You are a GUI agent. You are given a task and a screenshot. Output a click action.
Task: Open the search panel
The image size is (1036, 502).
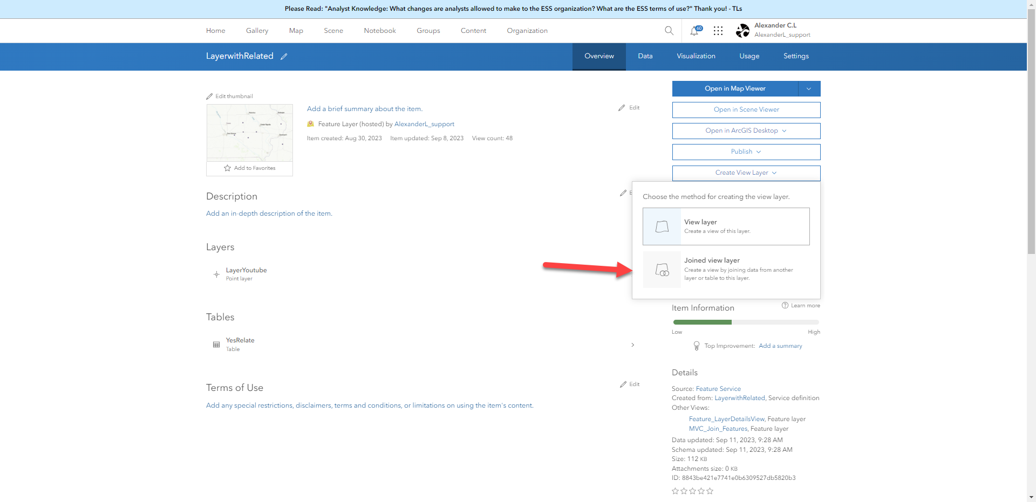(669, 31)
